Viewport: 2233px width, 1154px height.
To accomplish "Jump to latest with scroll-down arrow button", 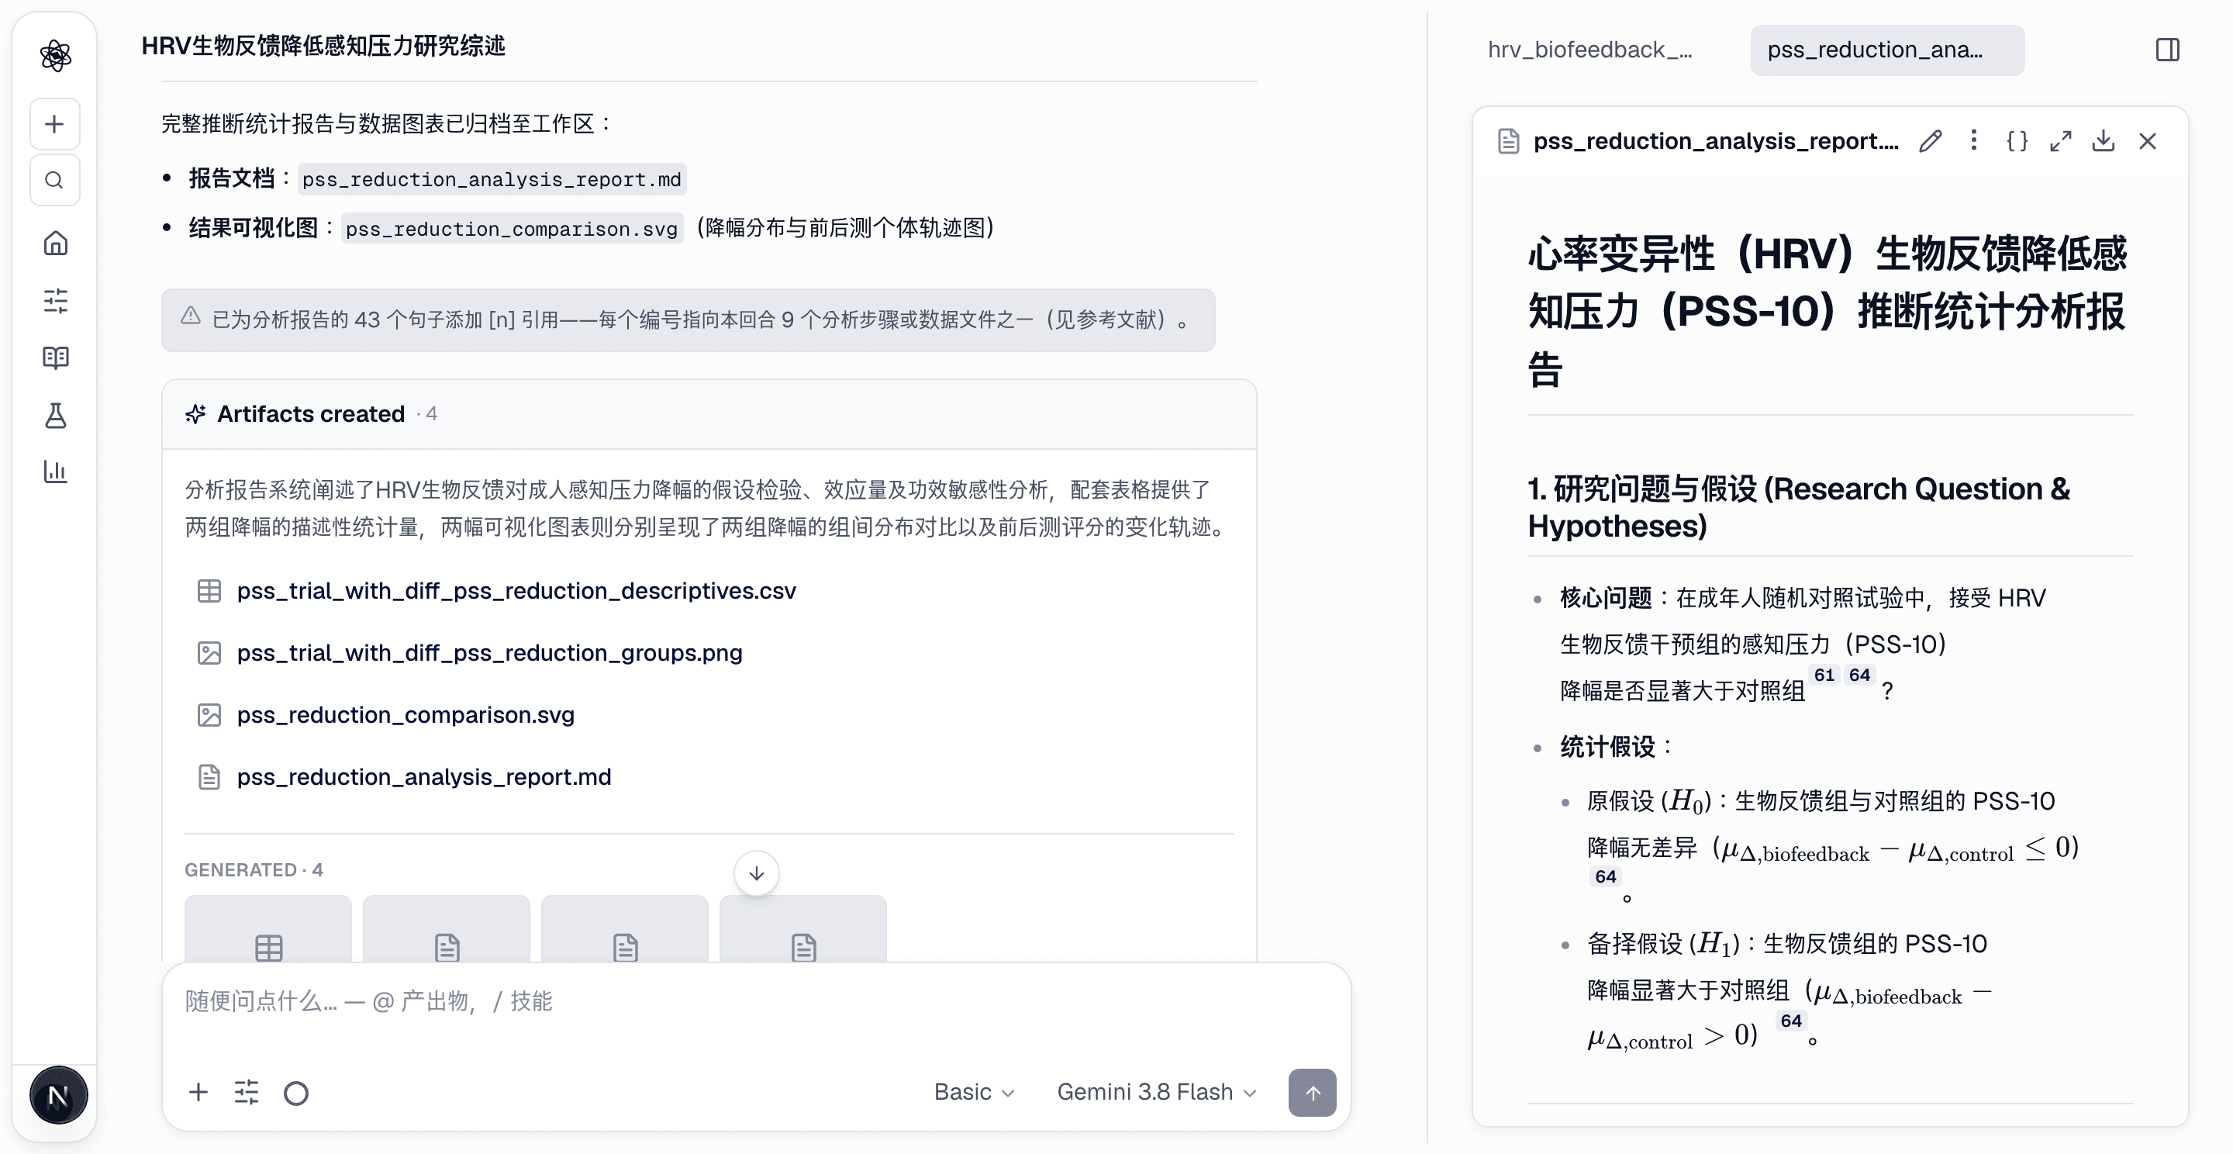I will [x=756, y=873].
